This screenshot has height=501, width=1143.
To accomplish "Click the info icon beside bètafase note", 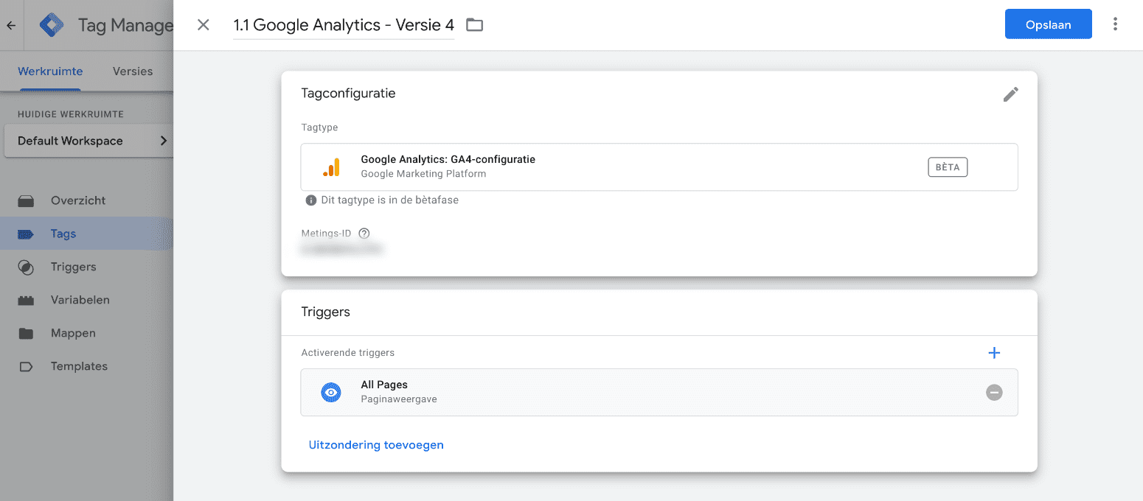I will (311, 200).
